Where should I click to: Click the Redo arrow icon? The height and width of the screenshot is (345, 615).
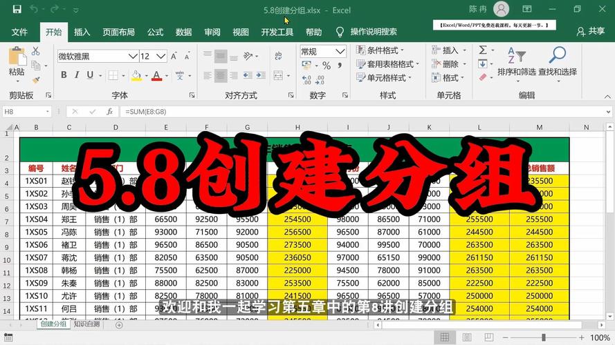click(x=55, y=10)
